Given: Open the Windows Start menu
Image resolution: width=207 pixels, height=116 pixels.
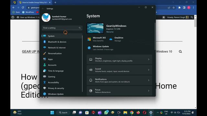Looking at the screenshot, I should (52, 112).
